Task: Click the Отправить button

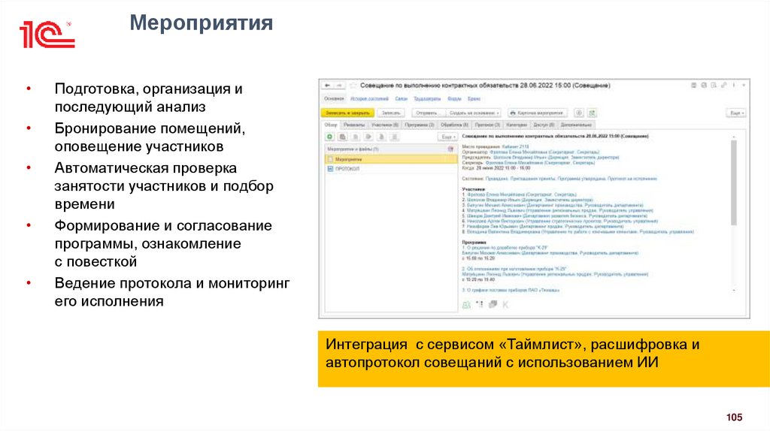Action: (x=426, y=113)
